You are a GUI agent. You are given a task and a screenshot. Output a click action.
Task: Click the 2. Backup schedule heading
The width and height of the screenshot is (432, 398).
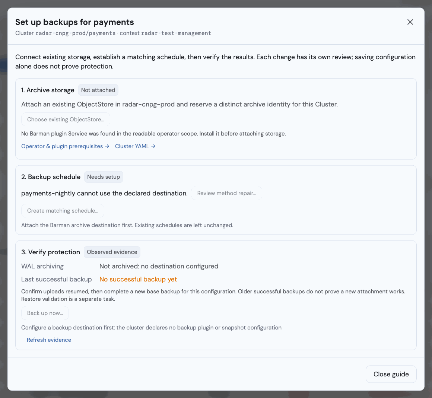tap(51, 177)
